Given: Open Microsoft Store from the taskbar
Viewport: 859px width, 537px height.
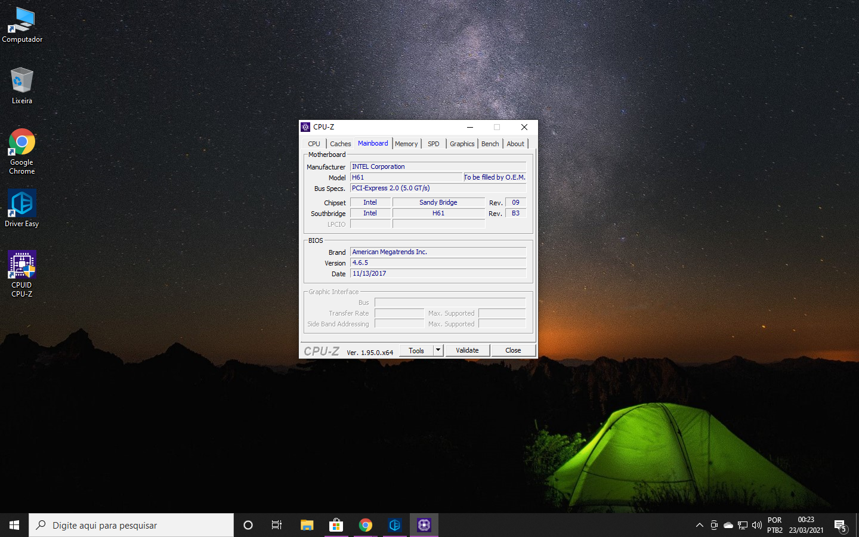Looking at the screenshot, I should point(336,525).
